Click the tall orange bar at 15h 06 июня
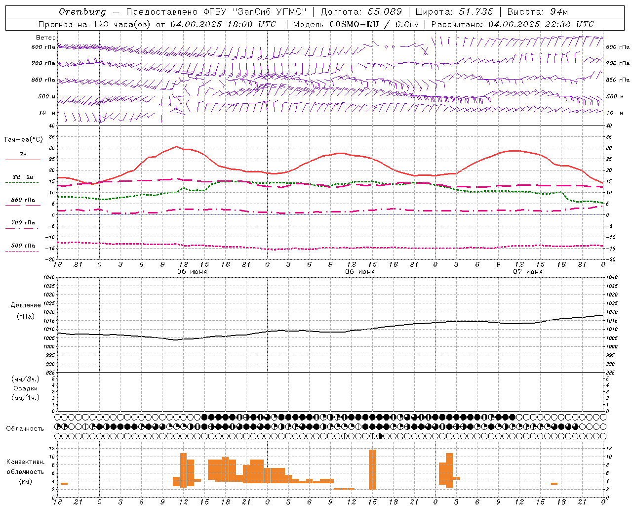This screenshot has height=506, width=632. (372, 469)
